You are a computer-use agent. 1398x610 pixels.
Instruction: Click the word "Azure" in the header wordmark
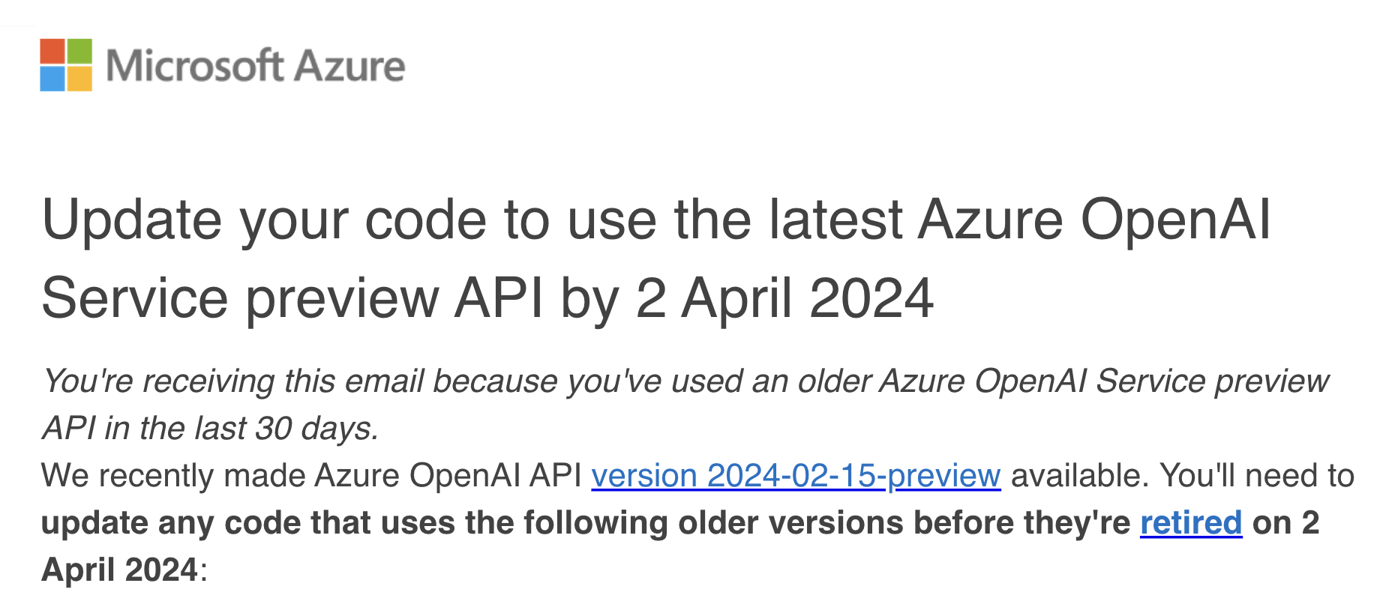[349, 66]
